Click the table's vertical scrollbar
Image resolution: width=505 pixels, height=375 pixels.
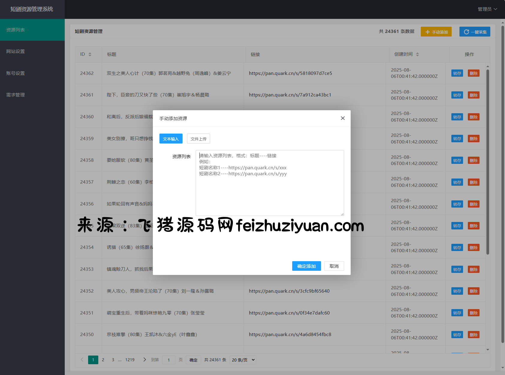[x=488, y=162]
